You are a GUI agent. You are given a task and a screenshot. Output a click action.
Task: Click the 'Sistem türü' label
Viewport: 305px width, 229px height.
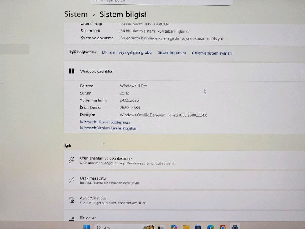click(x=90, y=31)
